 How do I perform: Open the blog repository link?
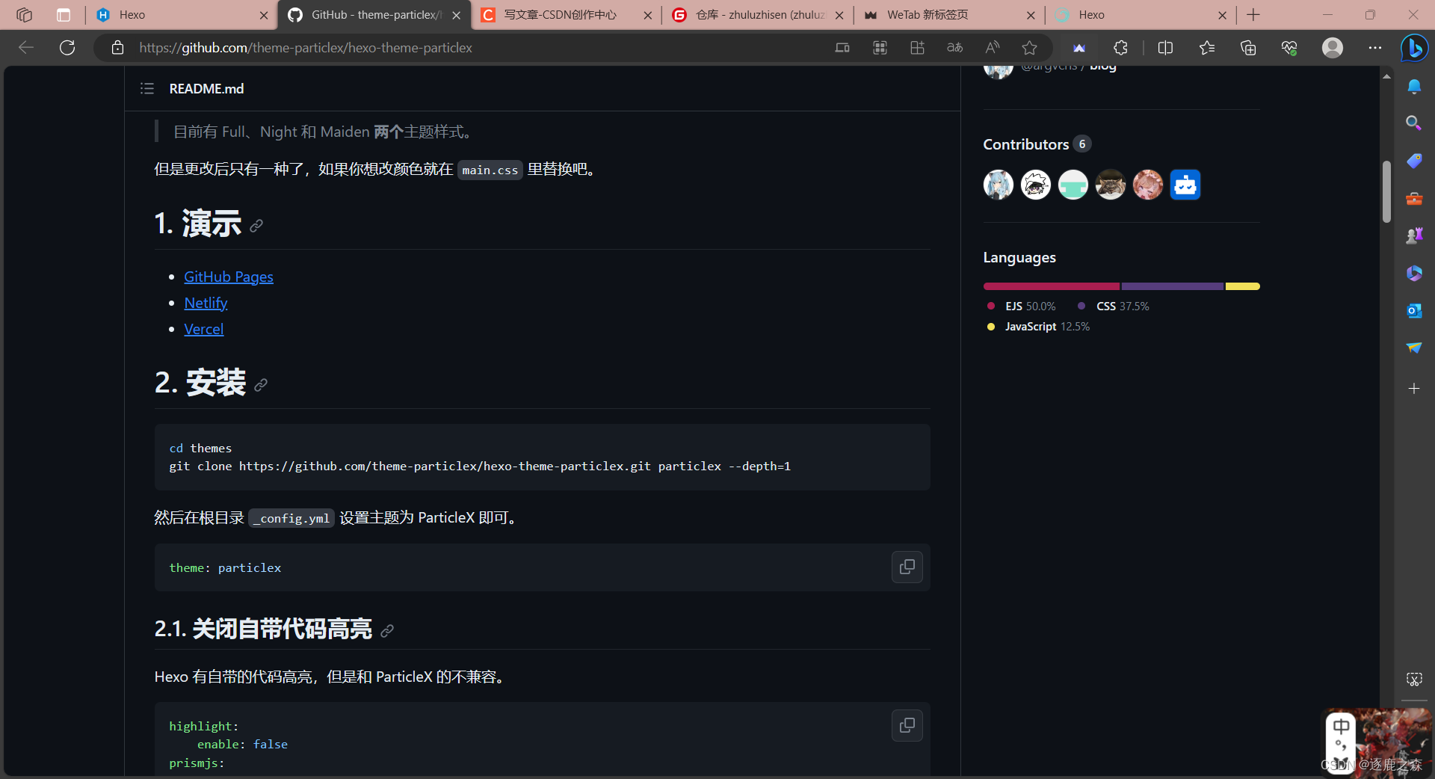tap(1103, 68)
